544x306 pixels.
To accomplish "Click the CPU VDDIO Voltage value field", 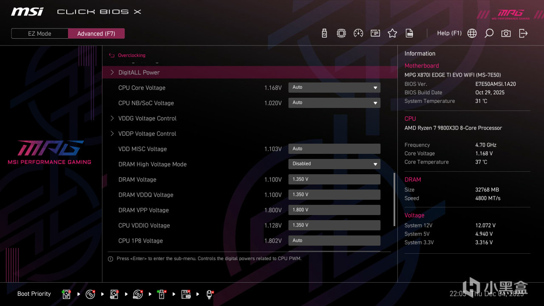I will pos(334,225).
